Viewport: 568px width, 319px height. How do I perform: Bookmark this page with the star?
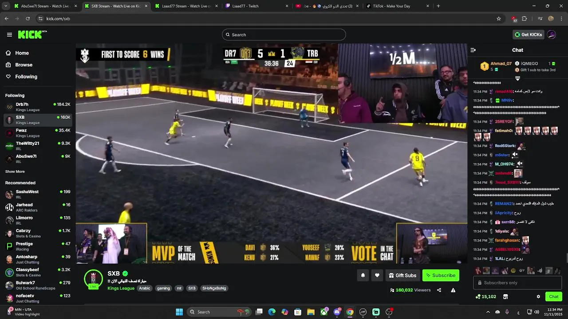tap(499, 19)
